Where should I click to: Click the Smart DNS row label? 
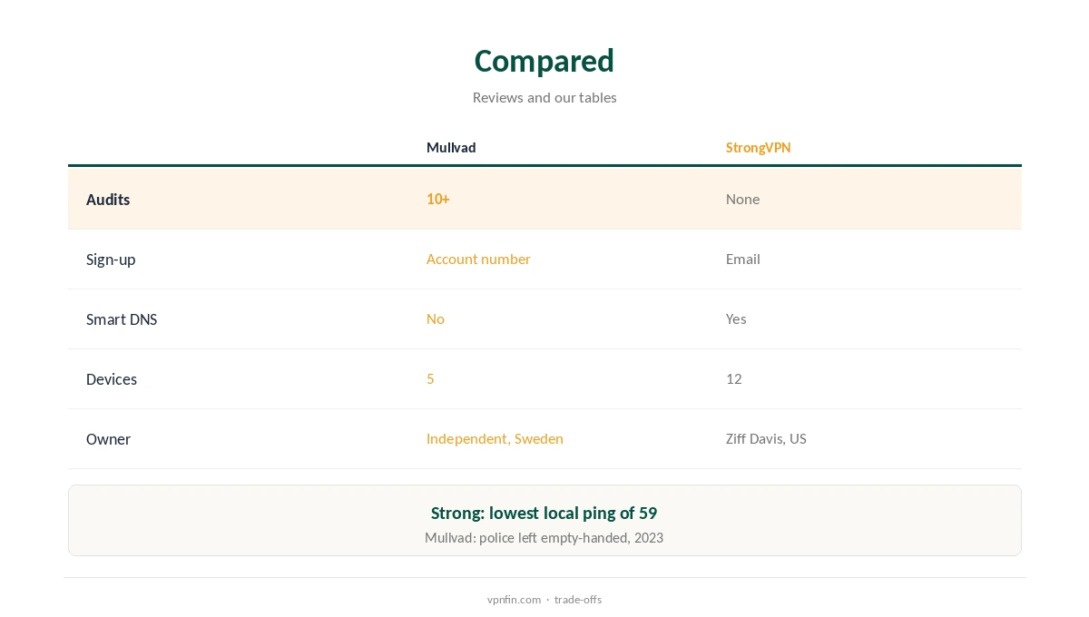[x=122, y=319]
